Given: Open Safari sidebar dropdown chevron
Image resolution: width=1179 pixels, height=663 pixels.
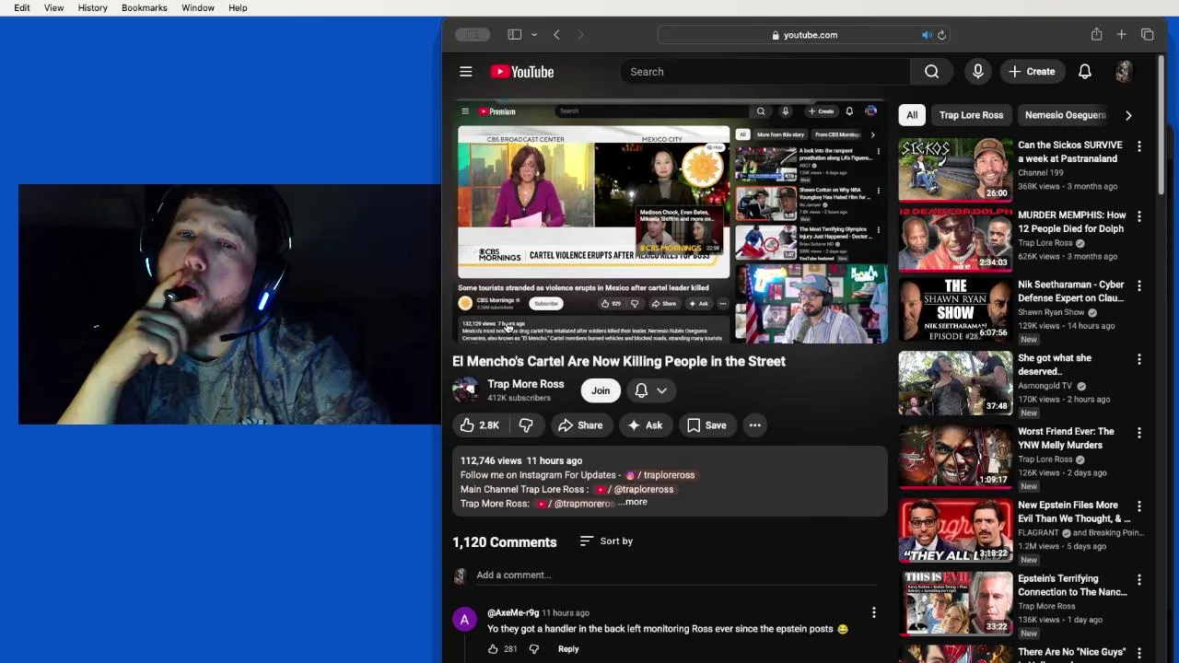Looking at the screenshot, I should 534,35.
